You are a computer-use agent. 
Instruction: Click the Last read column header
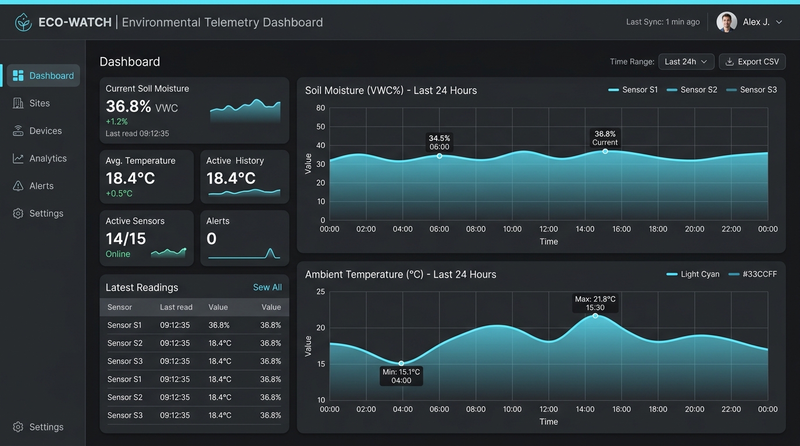pos(176,307)
